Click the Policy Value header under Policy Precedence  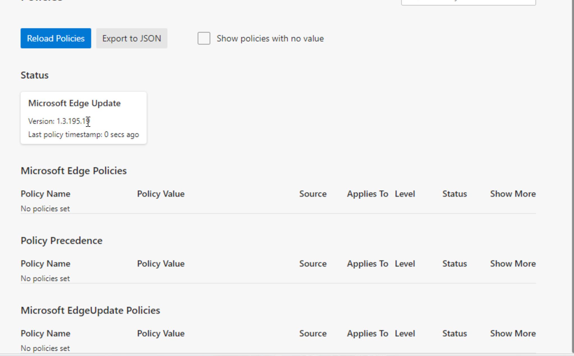pyautogui.click(x=160, y=263)
